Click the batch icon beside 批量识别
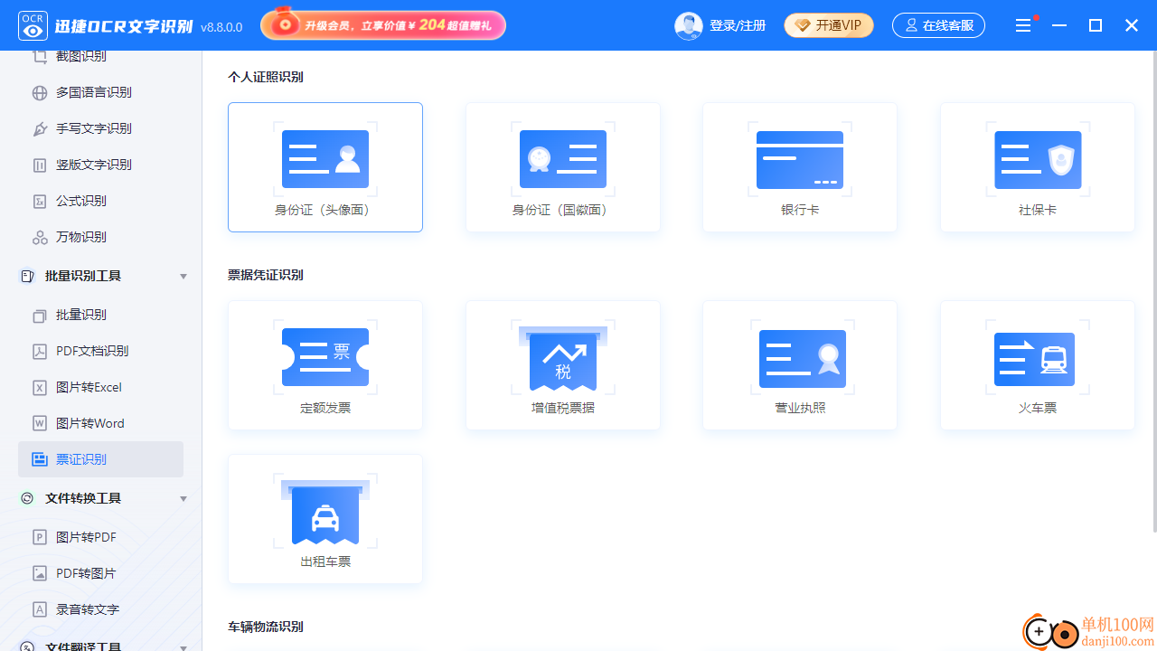1157x651 pixels. click(x=40, y=315)
